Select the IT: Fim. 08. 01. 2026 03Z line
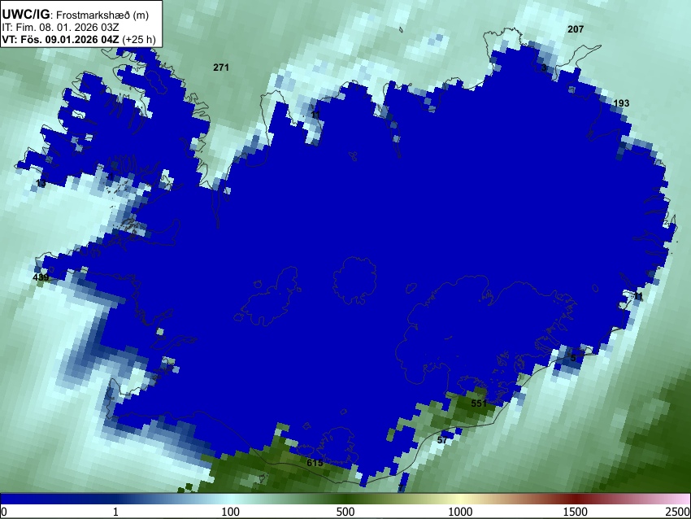 click(60, 28)
